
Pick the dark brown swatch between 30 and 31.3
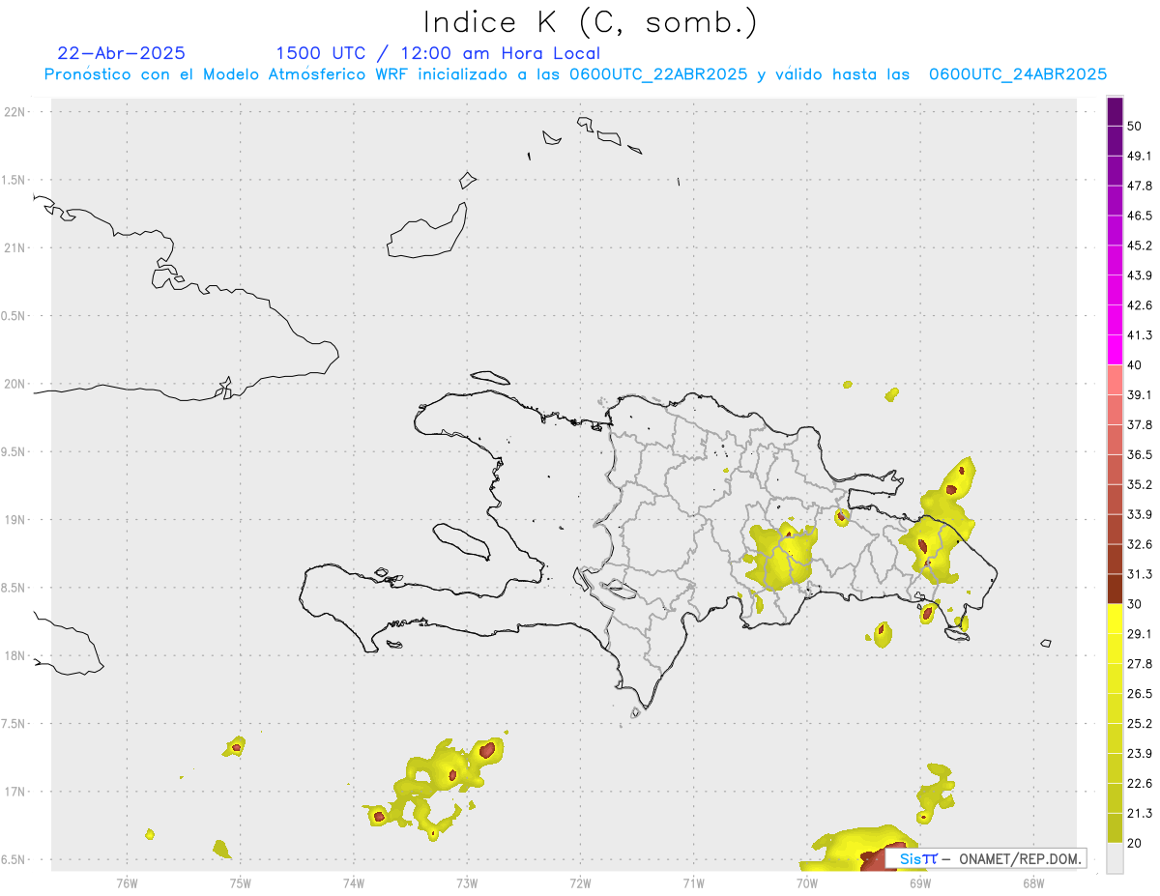coord(1115,589)
